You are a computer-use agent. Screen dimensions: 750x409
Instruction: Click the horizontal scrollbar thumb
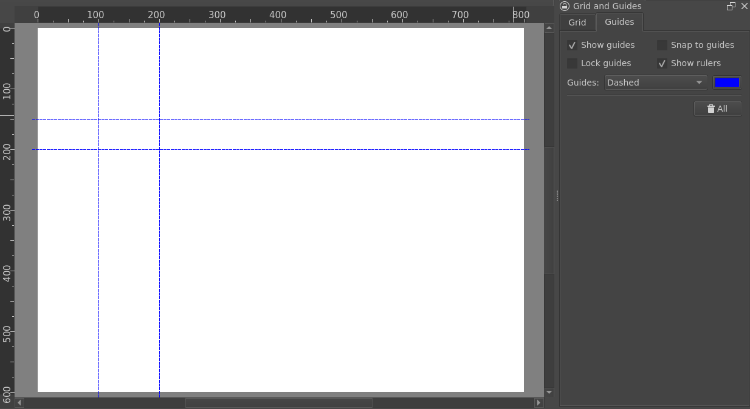[278, 403]
